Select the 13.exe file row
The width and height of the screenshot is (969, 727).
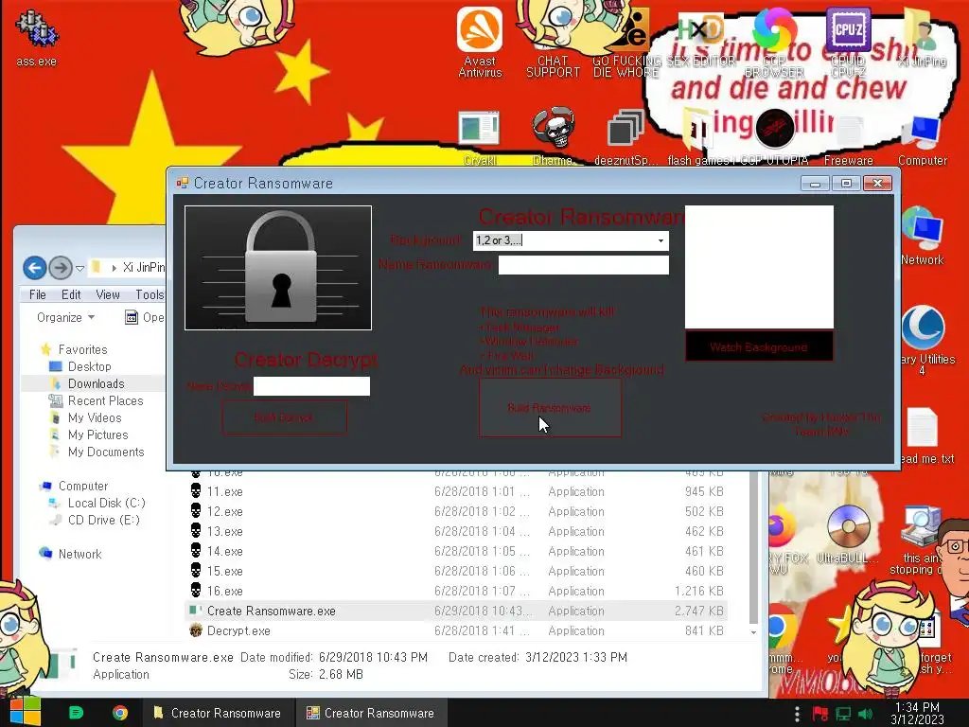pyautogui.click(x=456, y=531)
